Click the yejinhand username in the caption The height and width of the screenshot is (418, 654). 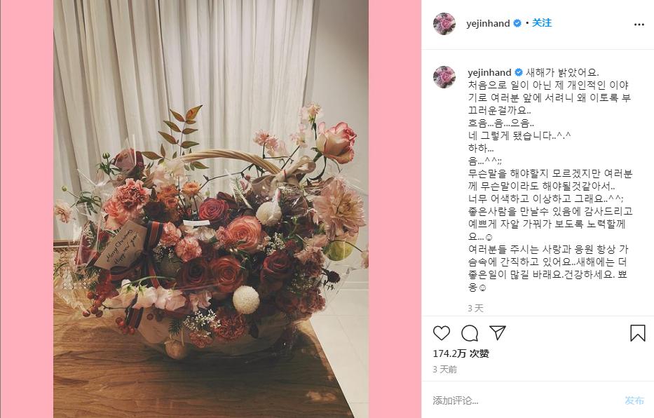point(489,72)
